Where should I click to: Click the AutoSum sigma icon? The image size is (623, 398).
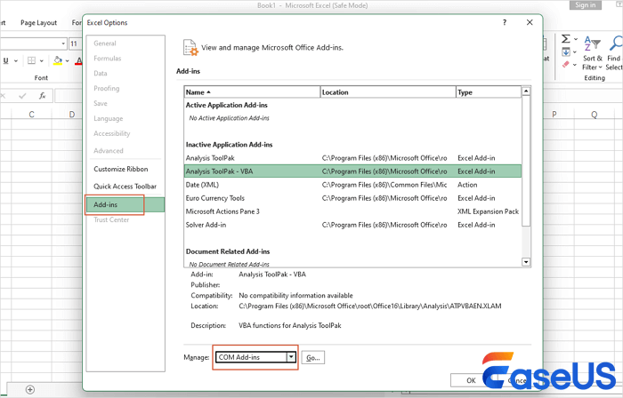(566, 40)
